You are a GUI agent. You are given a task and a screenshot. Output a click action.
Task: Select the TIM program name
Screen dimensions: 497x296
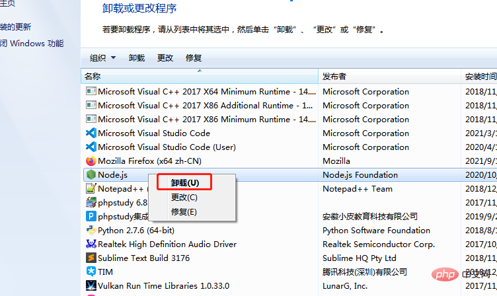click(x=105, y=272)
